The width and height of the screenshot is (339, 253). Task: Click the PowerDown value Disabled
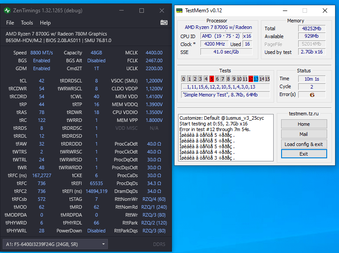coord(96,231)
